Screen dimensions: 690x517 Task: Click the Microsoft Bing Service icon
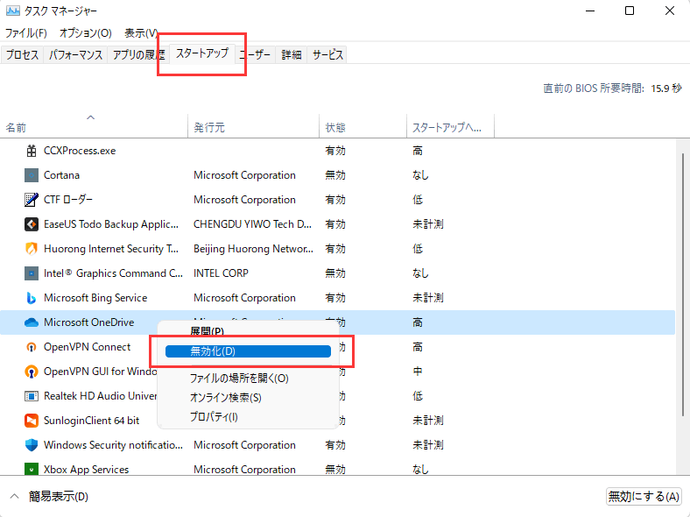point(32,298)
